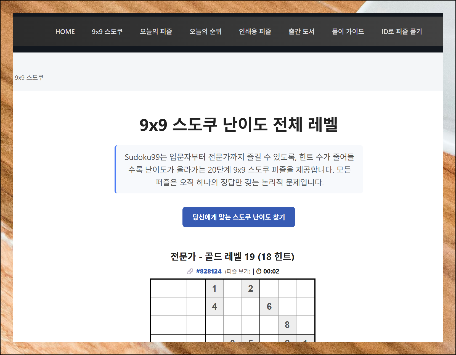Select the empty top-left sudoku cell
Screen dimensions: 456x355
160,288
